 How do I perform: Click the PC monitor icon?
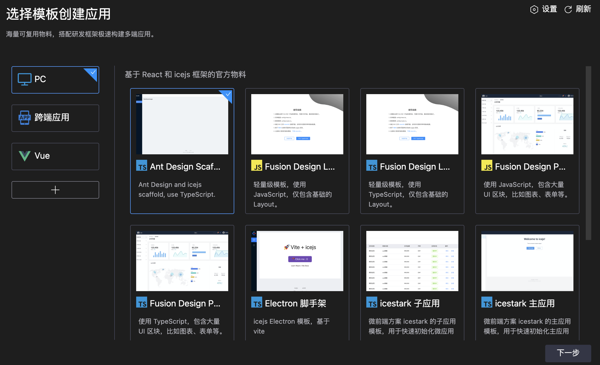[24, 79]
